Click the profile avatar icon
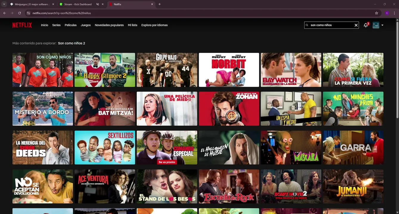Image resolution: width=399 pixels, height=214 pixels. 376,25
